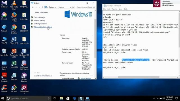Launch the chrome Shortcut icon
180x101 pixels.
[14, 29]
